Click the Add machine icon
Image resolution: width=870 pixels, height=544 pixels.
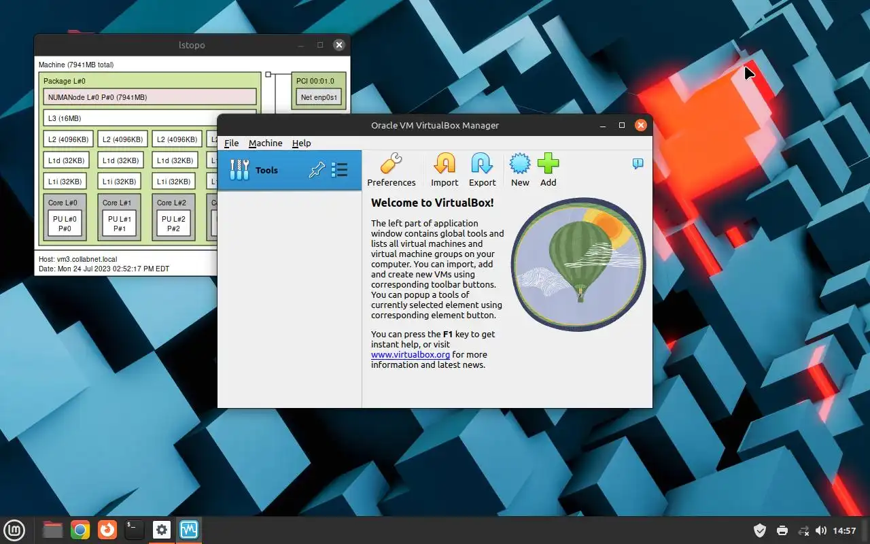pos(548,170)
